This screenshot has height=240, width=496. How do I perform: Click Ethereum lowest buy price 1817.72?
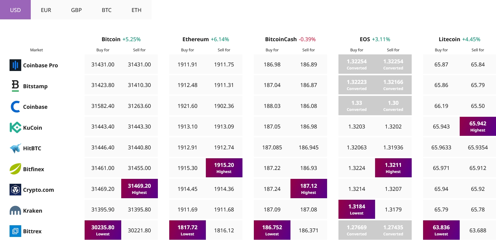pyautogui.click(x=187, y=230)
